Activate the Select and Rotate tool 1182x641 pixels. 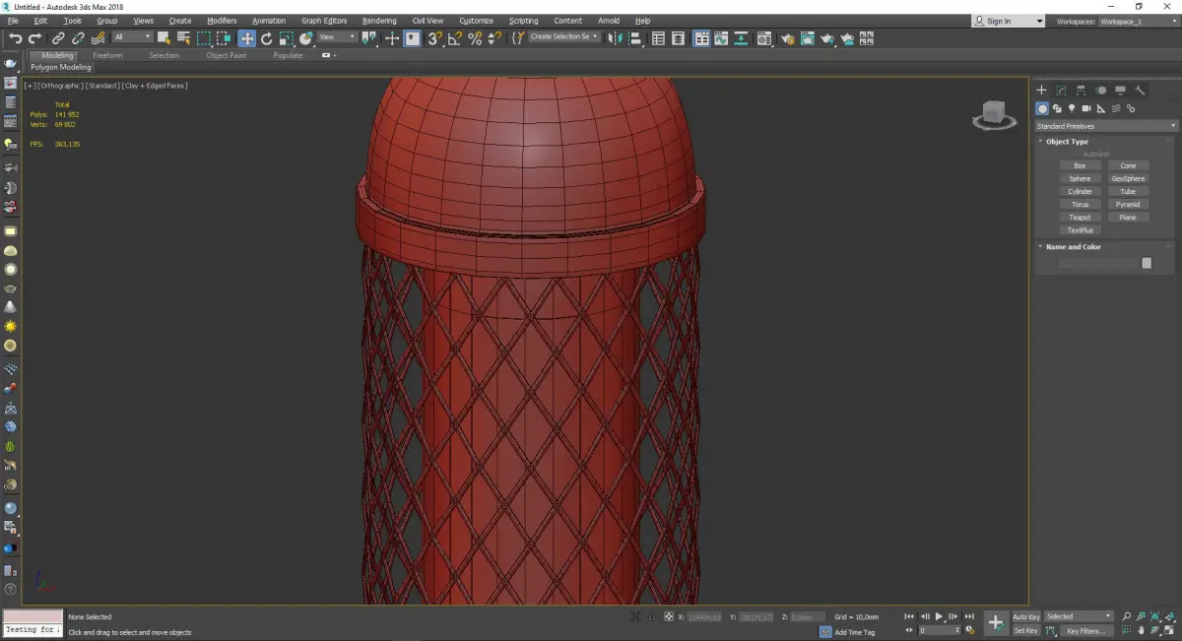(x=266, y=38)
